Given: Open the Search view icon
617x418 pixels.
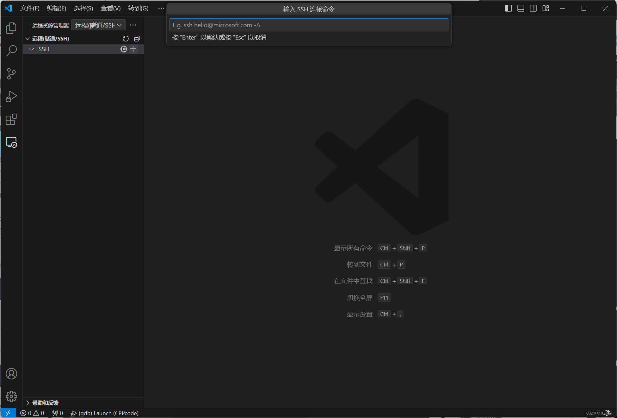Looking at the screenshot, I should tap(11, 51).
